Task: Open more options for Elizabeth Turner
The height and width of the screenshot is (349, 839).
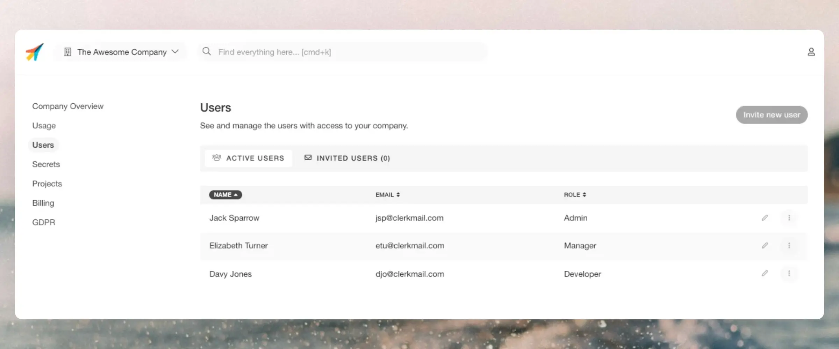Action: coord(789,246)
